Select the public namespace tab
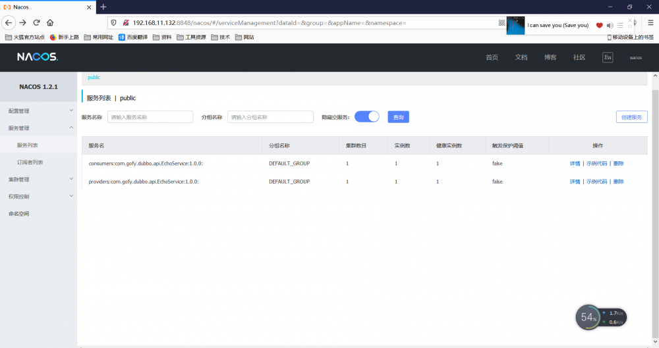Image resolution: width=659 pixels, height=348 pixels. click(94, 77)
